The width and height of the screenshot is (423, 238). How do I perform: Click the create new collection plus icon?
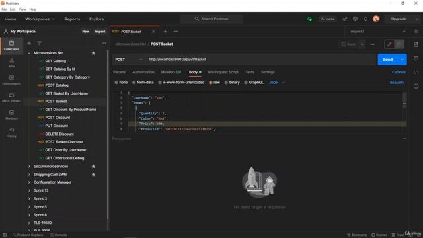(29, 43)
